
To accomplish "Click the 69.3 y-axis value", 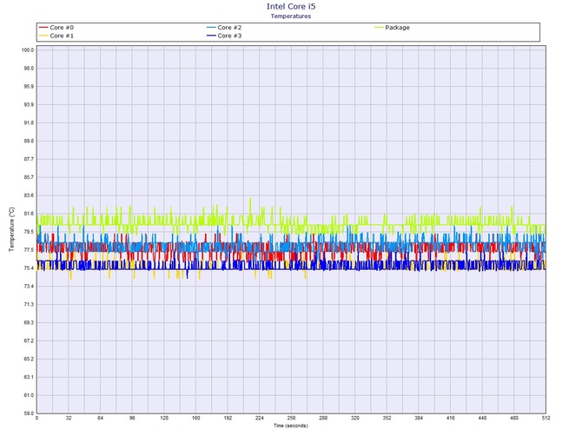I will 29,322.
